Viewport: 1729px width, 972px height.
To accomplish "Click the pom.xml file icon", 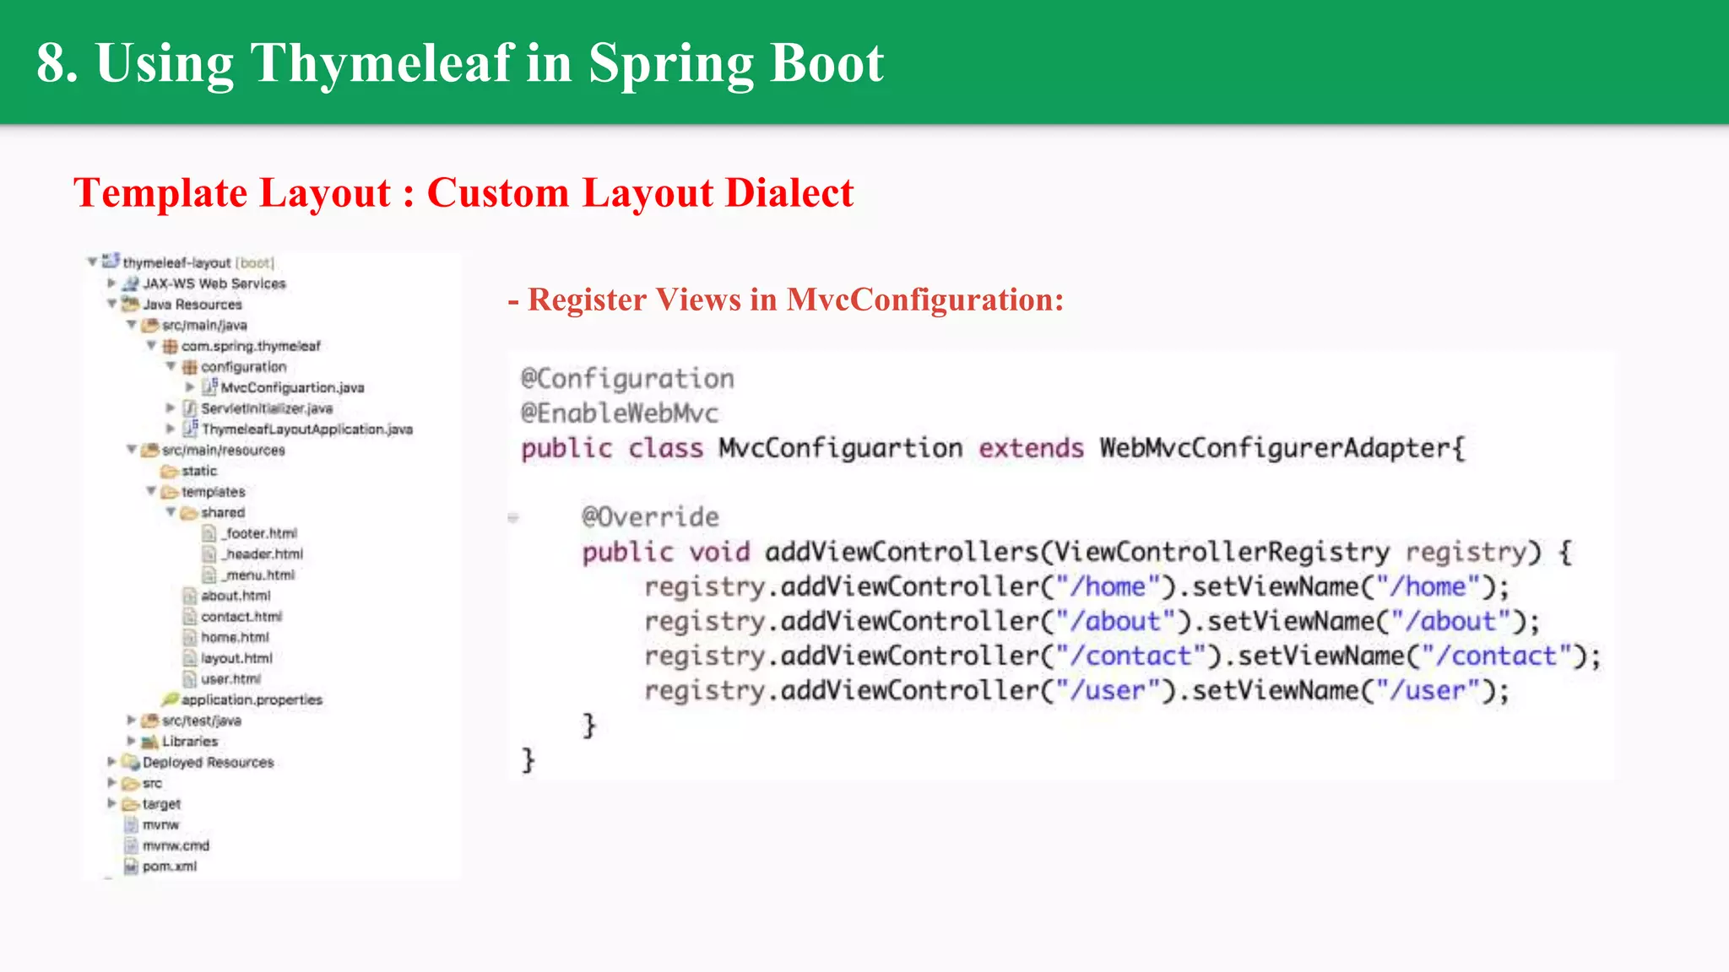I will [131, 867].
